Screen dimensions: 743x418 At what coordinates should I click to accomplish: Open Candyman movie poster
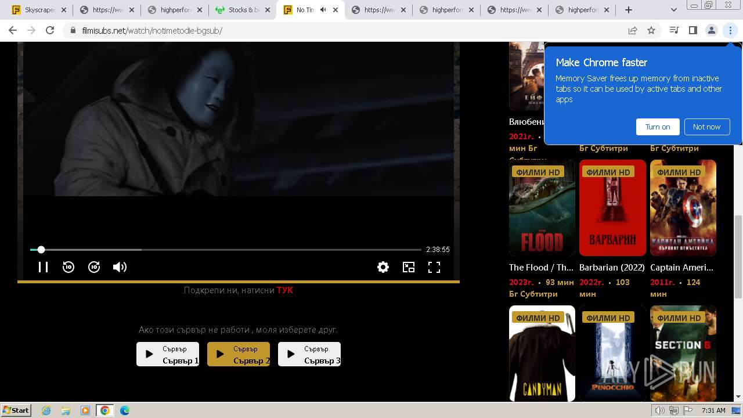pos(542,354)
